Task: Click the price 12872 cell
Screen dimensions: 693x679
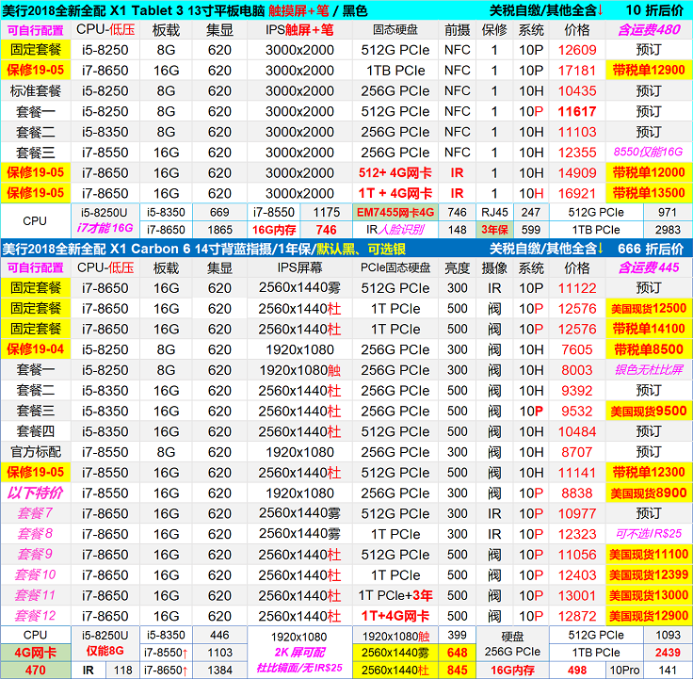Action: [x=577, y=616]
